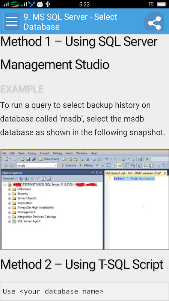
Task: Expand the Management folder node
Action: pyautogui.click(x=9, y=212)
